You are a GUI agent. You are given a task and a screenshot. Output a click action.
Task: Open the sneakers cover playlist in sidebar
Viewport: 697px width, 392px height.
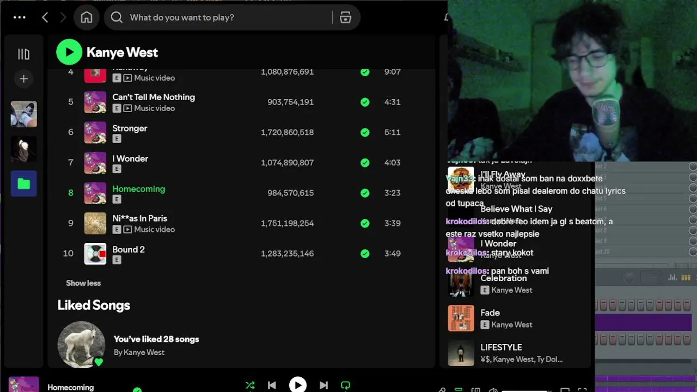(x=23, y=114)
